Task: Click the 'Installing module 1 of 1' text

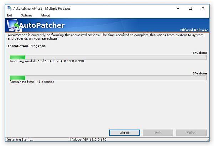Action: pos(47,61)
